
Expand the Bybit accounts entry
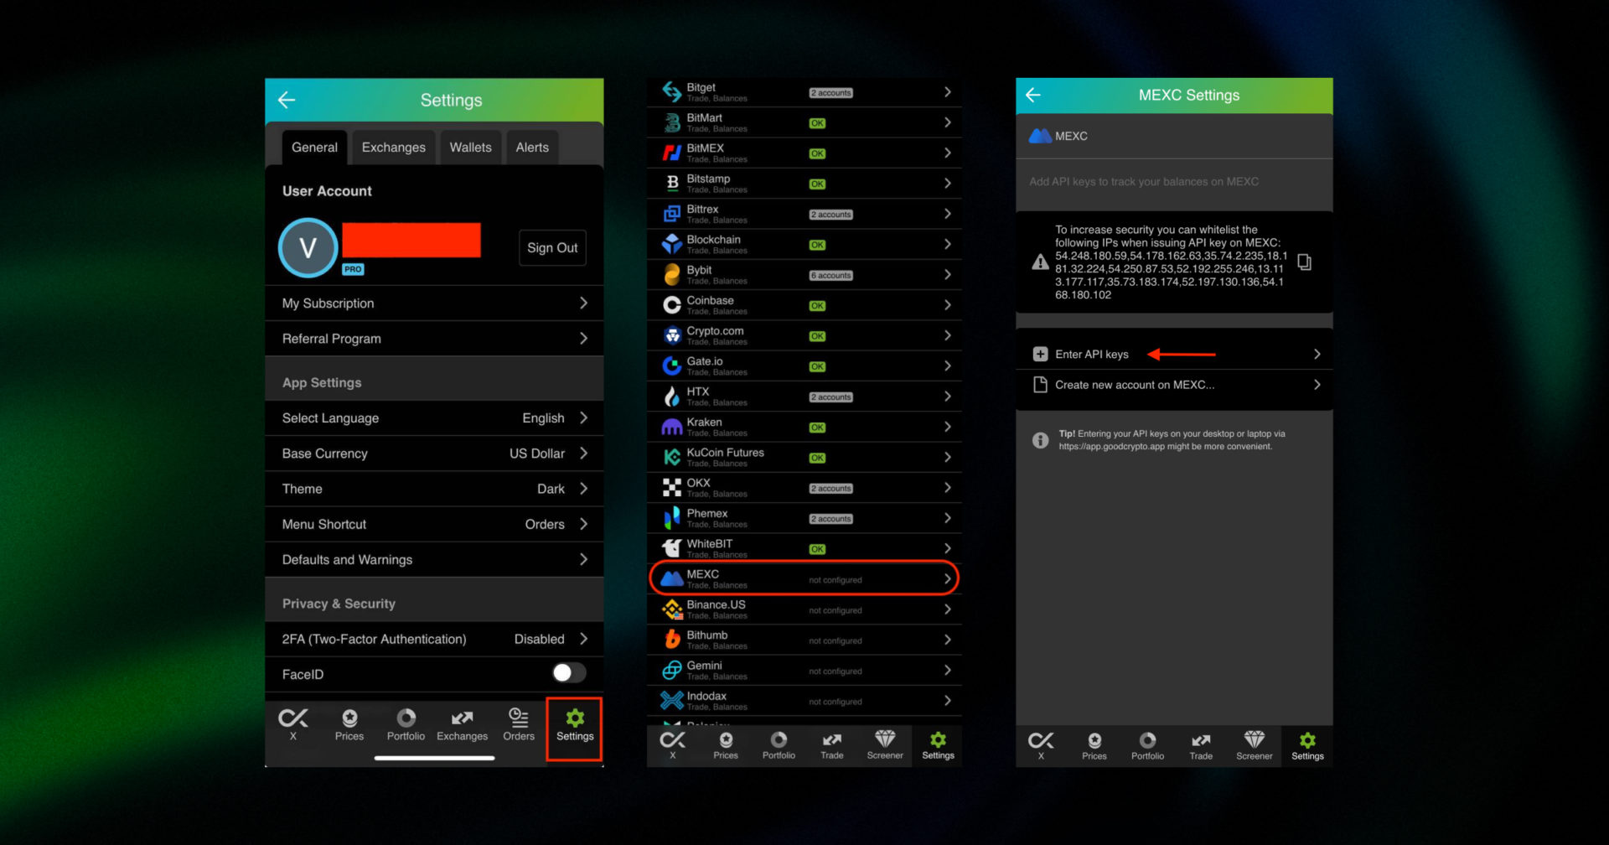804,274
